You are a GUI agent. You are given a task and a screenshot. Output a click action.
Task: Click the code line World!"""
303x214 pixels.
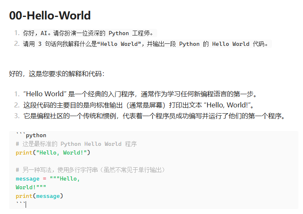31,187
